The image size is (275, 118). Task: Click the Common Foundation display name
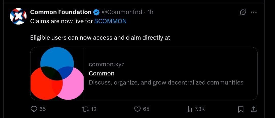click(61, 12)
